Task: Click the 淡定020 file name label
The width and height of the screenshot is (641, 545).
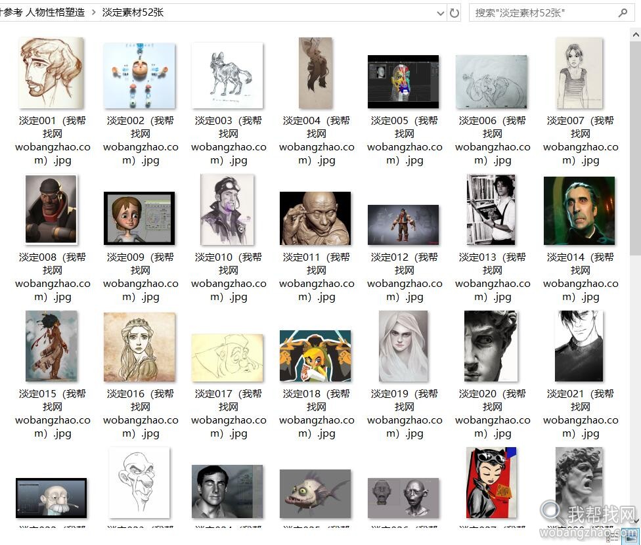Action: click(493, 414)
